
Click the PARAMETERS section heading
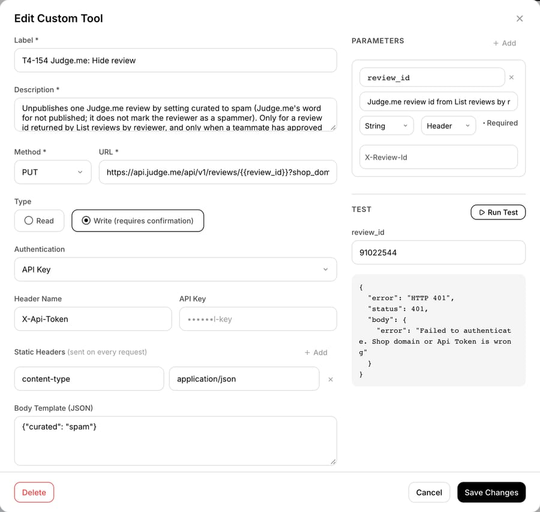pyautogui.click(x=378, y=41)
